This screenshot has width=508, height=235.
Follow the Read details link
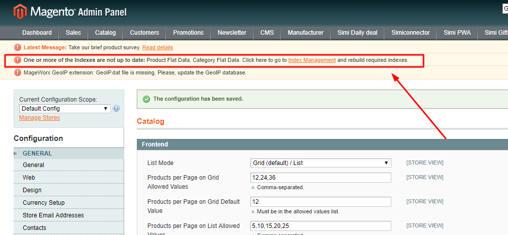coord(157,47)
